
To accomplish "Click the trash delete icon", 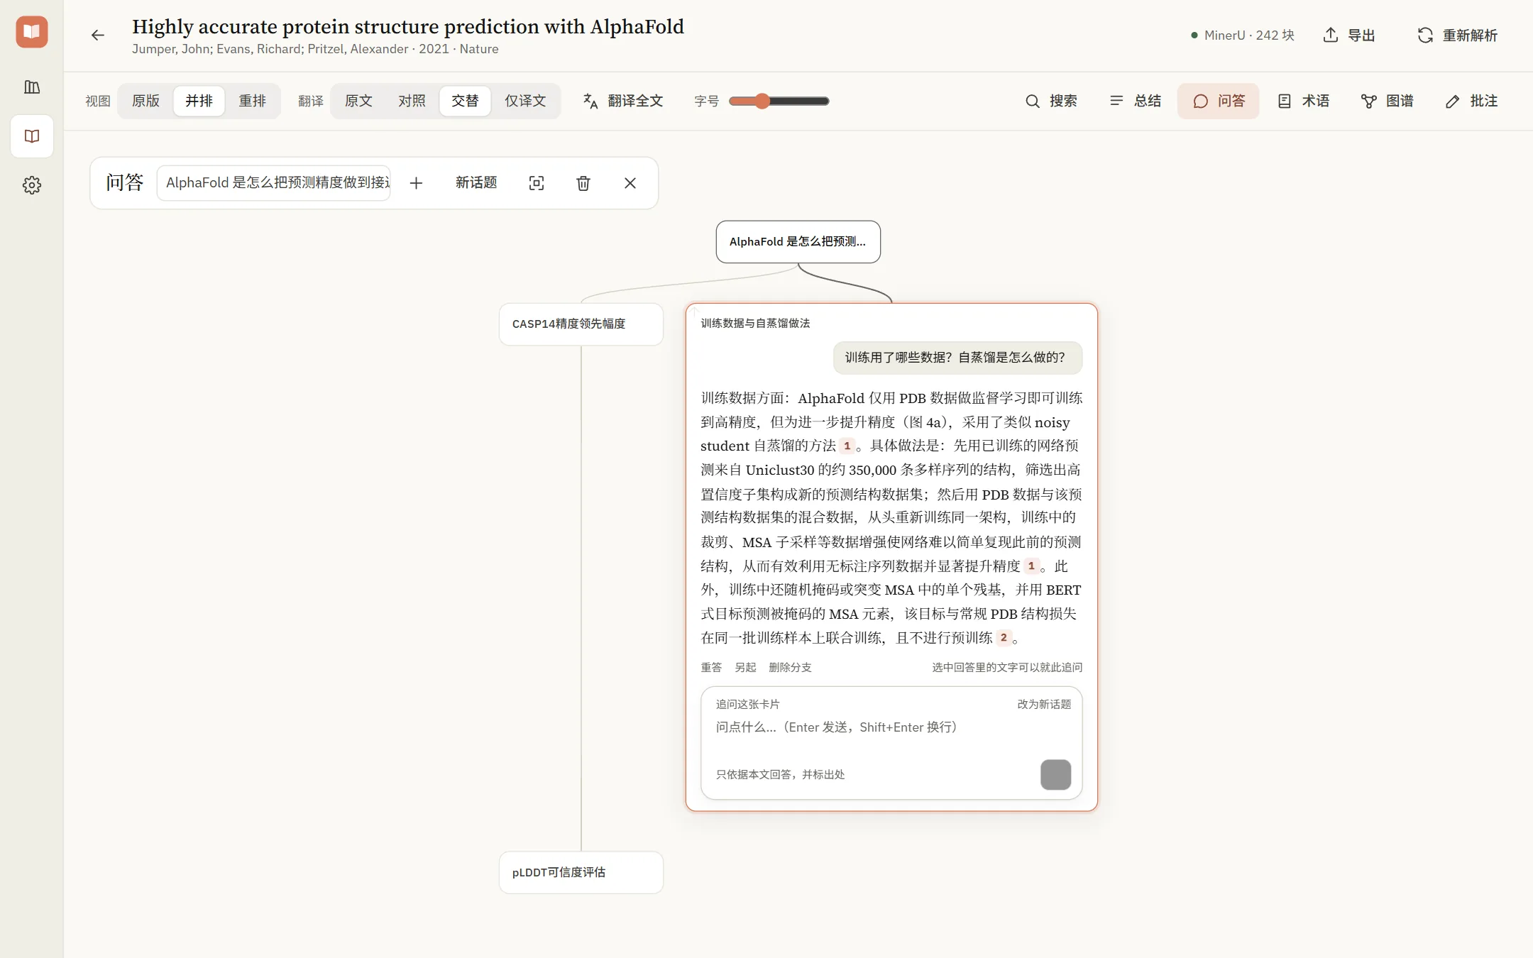I will [583, 183].
